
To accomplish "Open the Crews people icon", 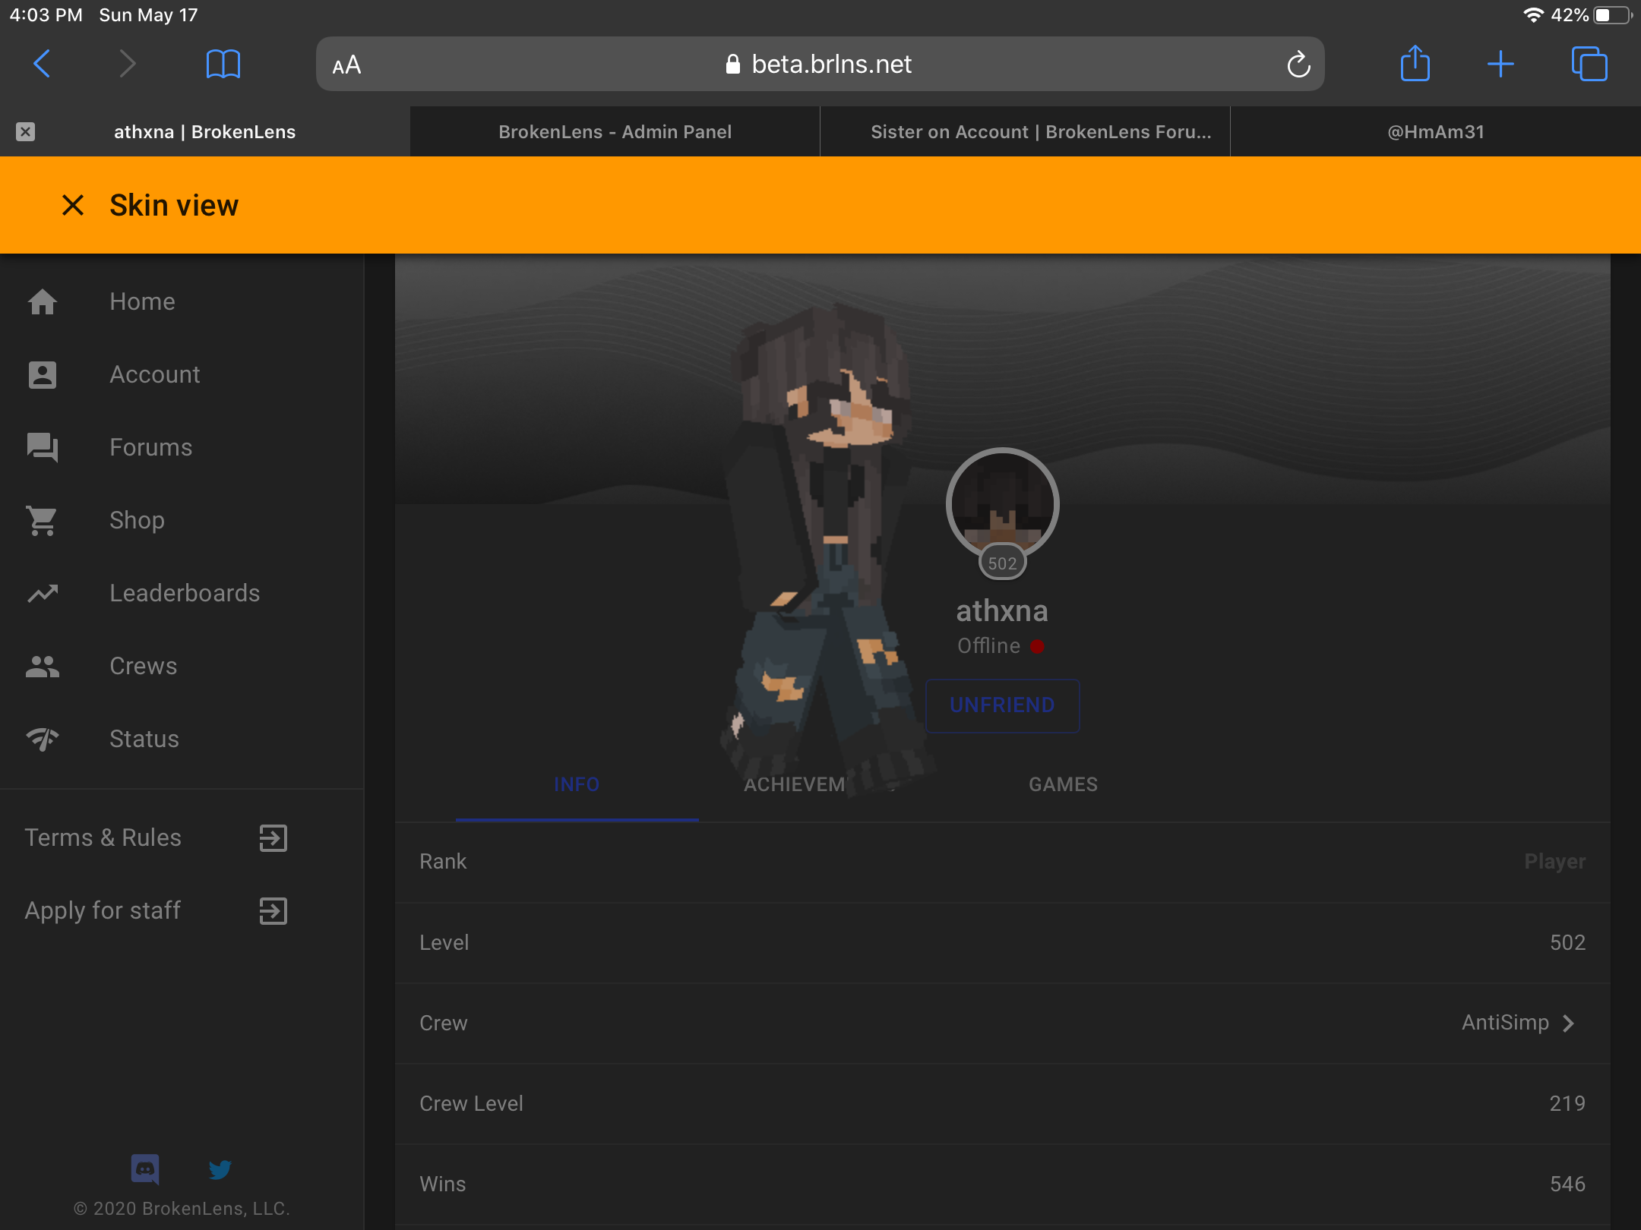I will (43, 666).
